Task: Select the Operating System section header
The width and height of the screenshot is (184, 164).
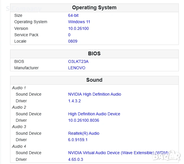Action: tap(94, 8)
